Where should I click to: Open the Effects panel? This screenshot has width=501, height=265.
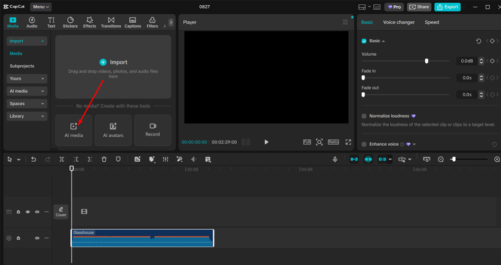click(90, 22)
